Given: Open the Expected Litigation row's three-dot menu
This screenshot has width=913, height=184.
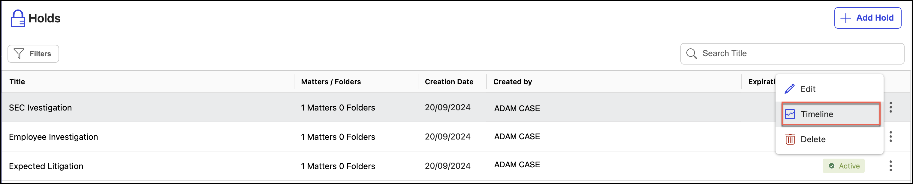Looking at the screenshot, I should click(x=890, y=166).
